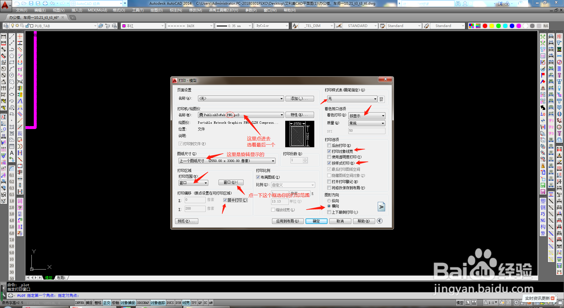
Task: Click the new drawing tab plus icon
Action: [x=73, y=18]
